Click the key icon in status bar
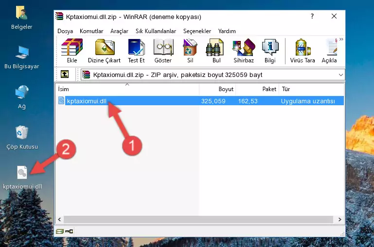The image size is (374, 247). 69,231
